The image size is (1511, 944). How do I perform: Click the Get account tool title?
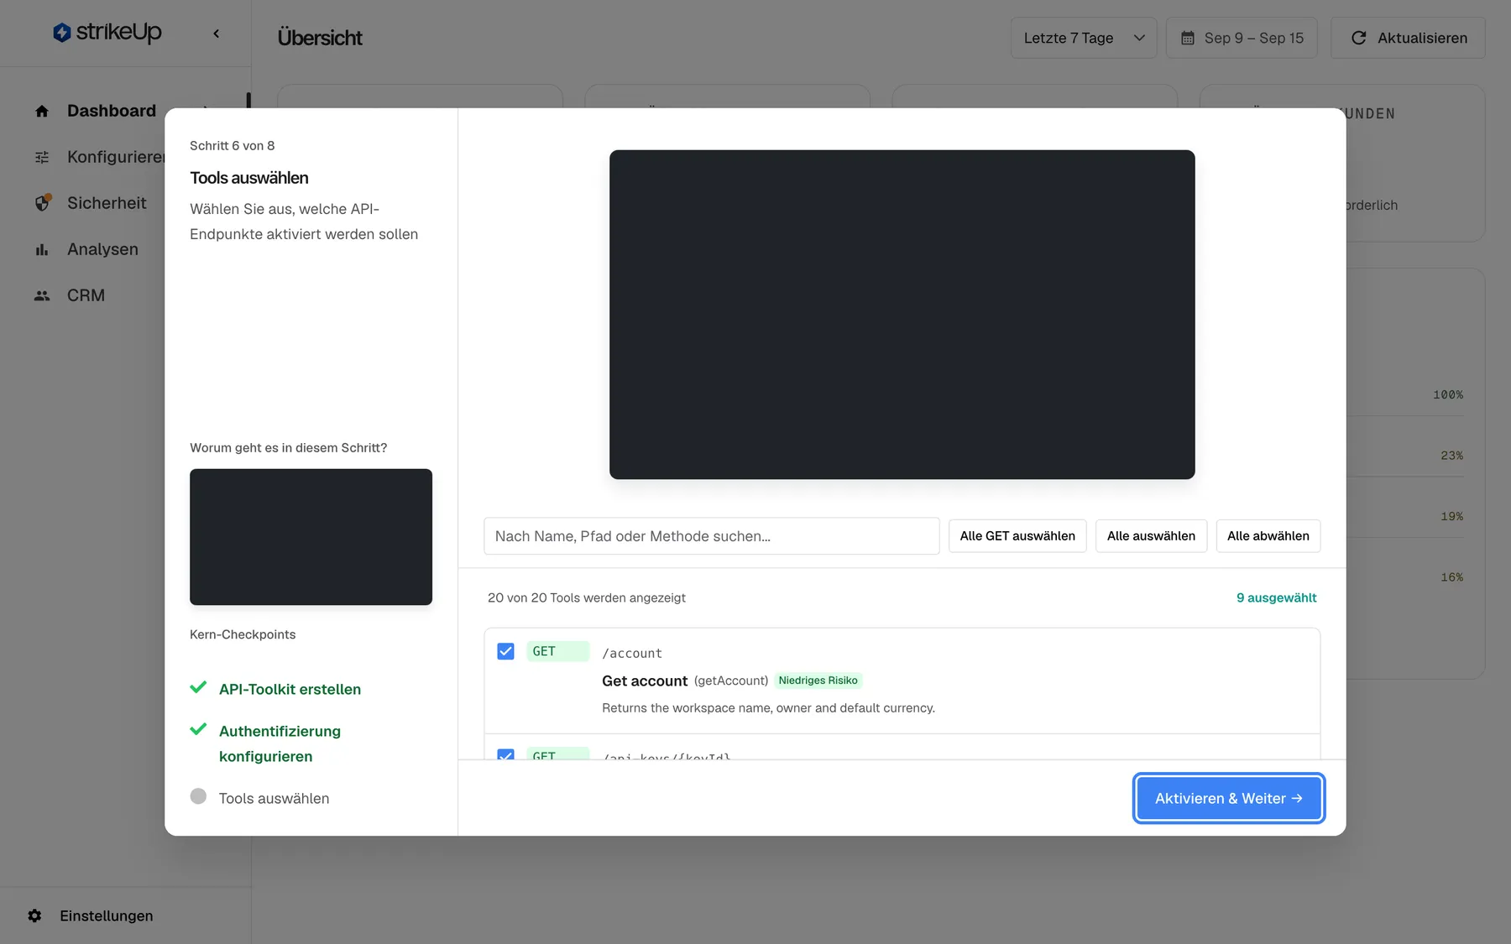pyautogui.click(x=645, y=681)
